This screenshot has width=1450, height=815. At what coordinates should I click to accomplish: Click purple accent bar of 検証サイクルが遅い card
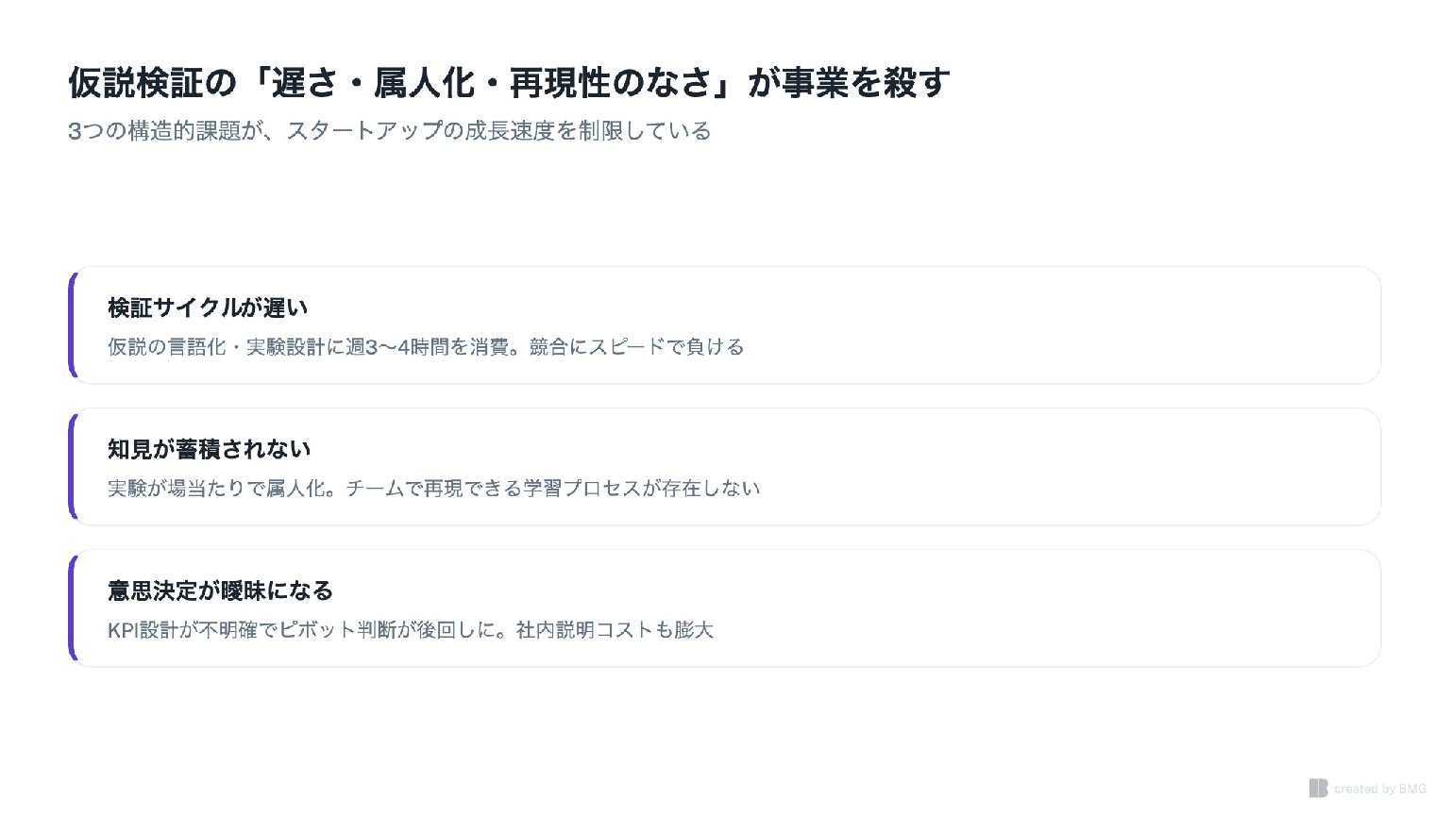72,325
